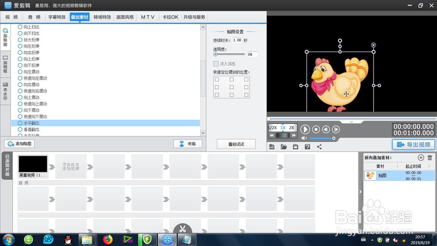437x246 pixels.
Task: Click the 持续时长 duration input field
Action: pos(237,40)
